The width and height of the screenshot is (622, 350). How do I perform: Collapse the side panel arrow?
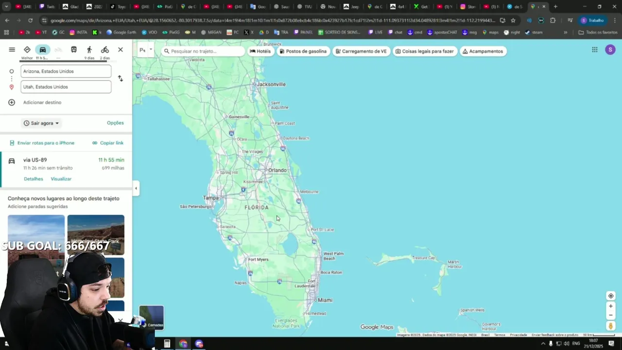[136, 188]
